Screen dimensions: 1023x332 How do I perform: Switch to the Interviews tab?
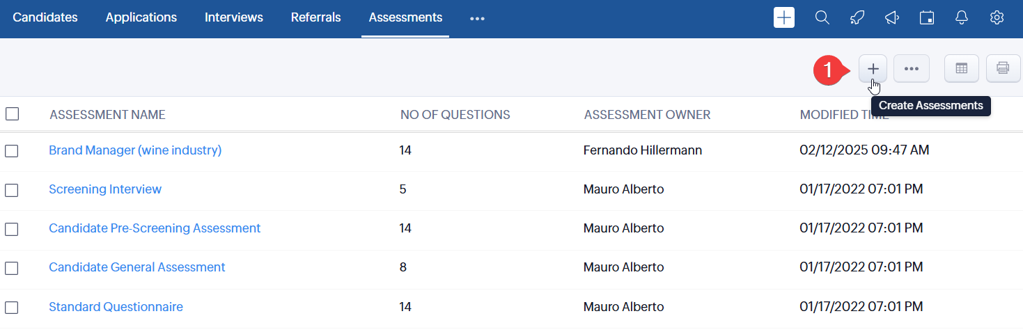point(234,17)
